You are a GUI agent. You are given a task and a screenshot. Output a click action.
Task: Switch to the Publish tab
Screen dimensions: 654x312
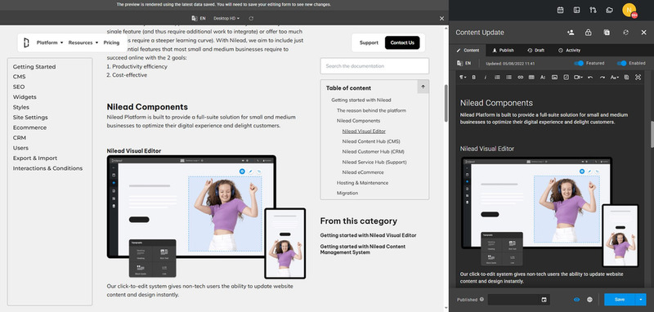(x=503, y=51)
